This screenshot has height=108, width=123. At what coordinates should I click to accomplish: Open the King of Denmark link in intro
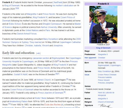[x=12, y=6]
